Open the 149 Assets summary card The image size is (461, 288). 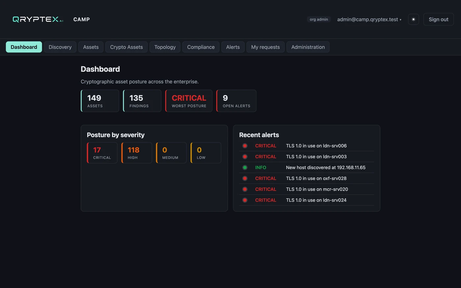100,101
